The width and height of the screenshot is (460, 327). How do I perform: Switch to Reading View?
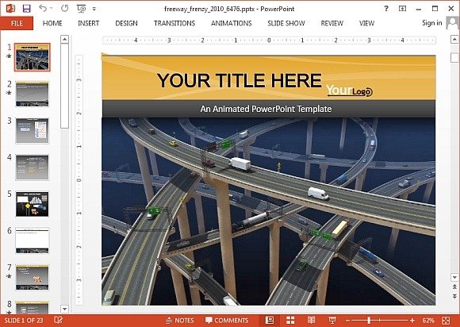point(311,320)
